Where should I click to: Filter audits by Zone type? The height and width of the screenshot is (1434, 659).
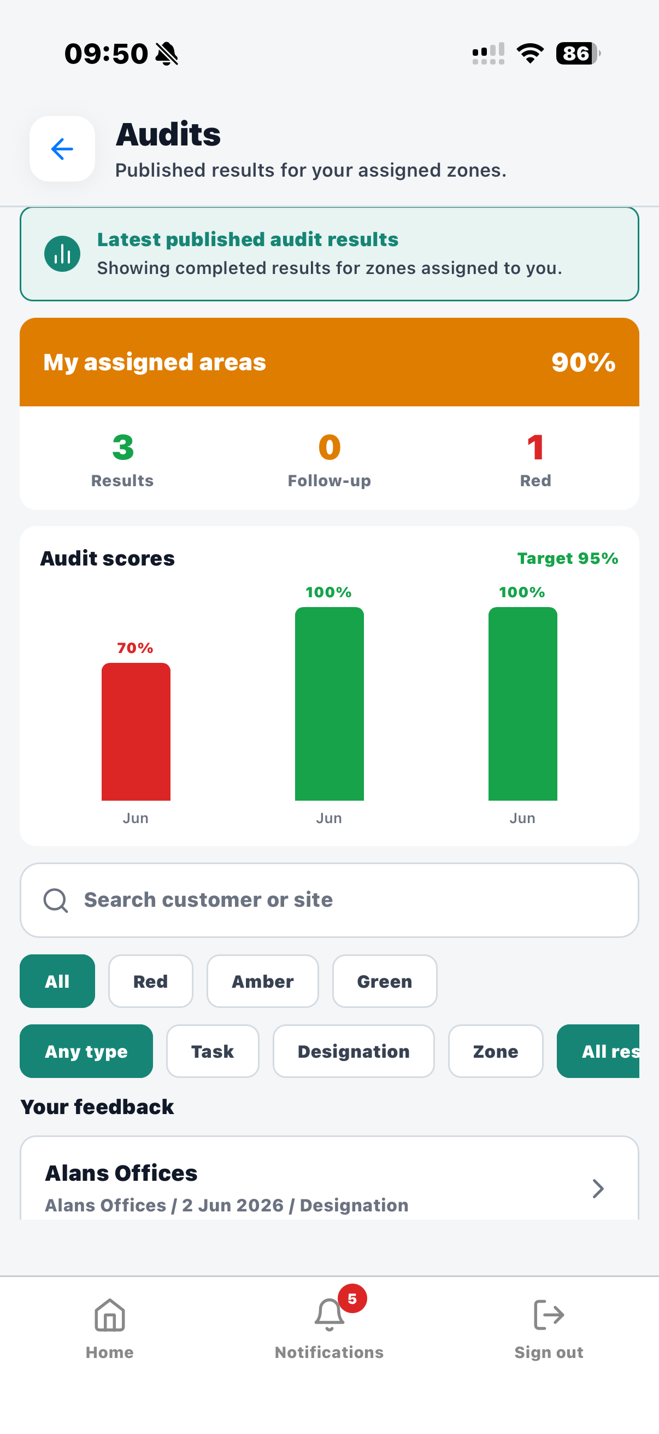496,1052
